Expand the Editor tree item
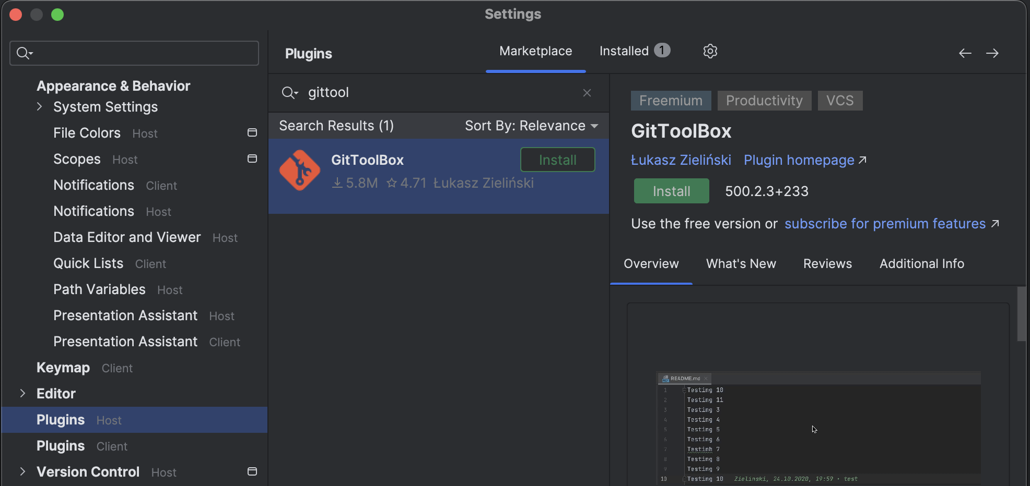Screen dimensions: 1030x486 (x=22, y=393)
